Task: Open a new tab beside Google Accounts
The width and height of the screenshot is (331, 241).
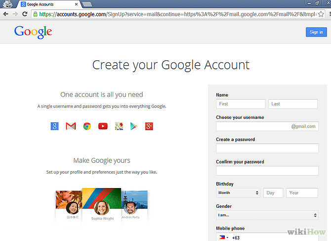Action: [x=87, y=4]
